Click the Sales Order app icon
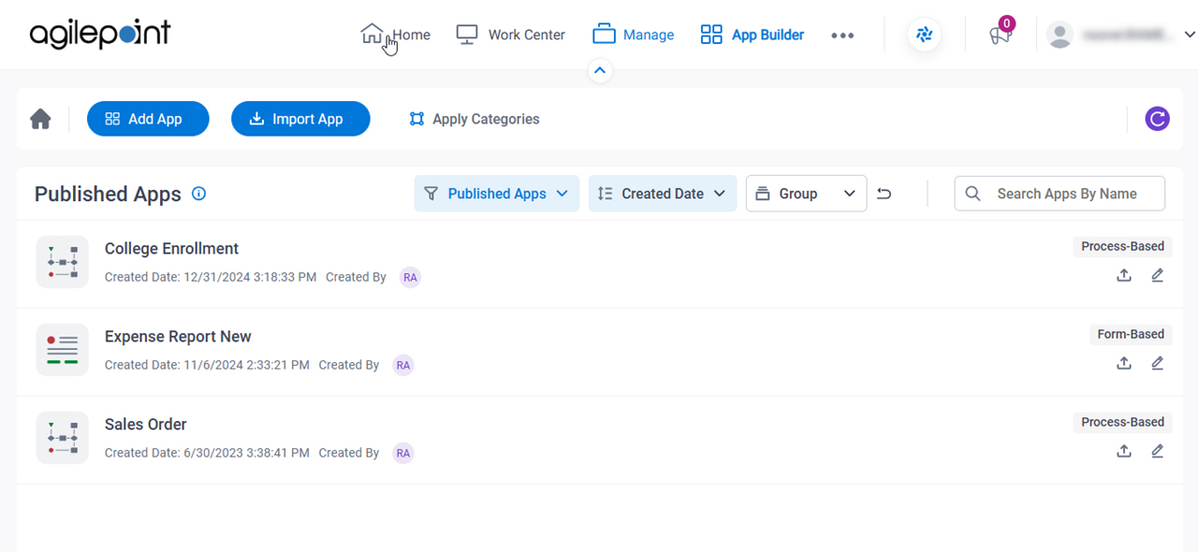The width and height of the screenshot is (1198, 552). tap(63, 438)
